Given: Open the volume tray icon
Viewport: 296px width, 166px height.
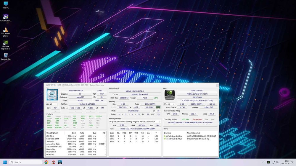Looking at the screenshot, I should point(277,162).
